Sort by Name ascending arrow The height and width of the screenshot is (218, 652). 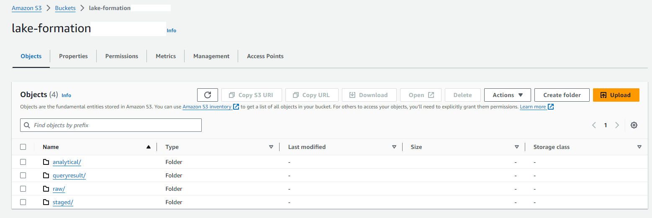point(149,147)
